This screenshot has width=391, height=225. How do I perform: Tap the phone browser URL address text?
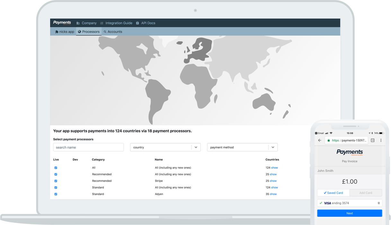tap(349, 140)
